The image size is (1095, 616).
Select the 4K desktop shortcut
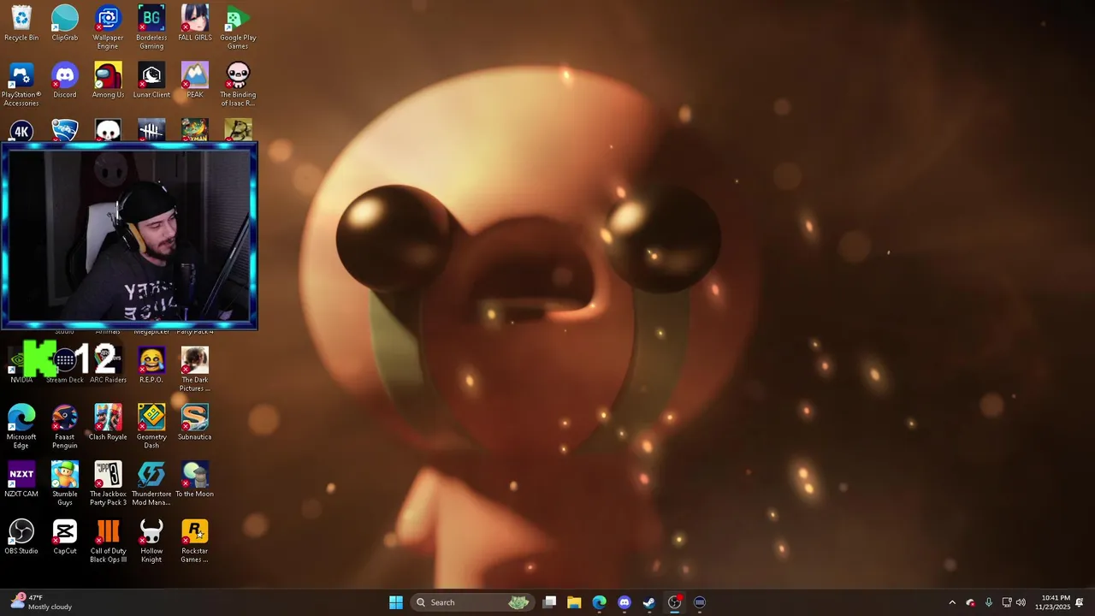click(x=21, y=130)
